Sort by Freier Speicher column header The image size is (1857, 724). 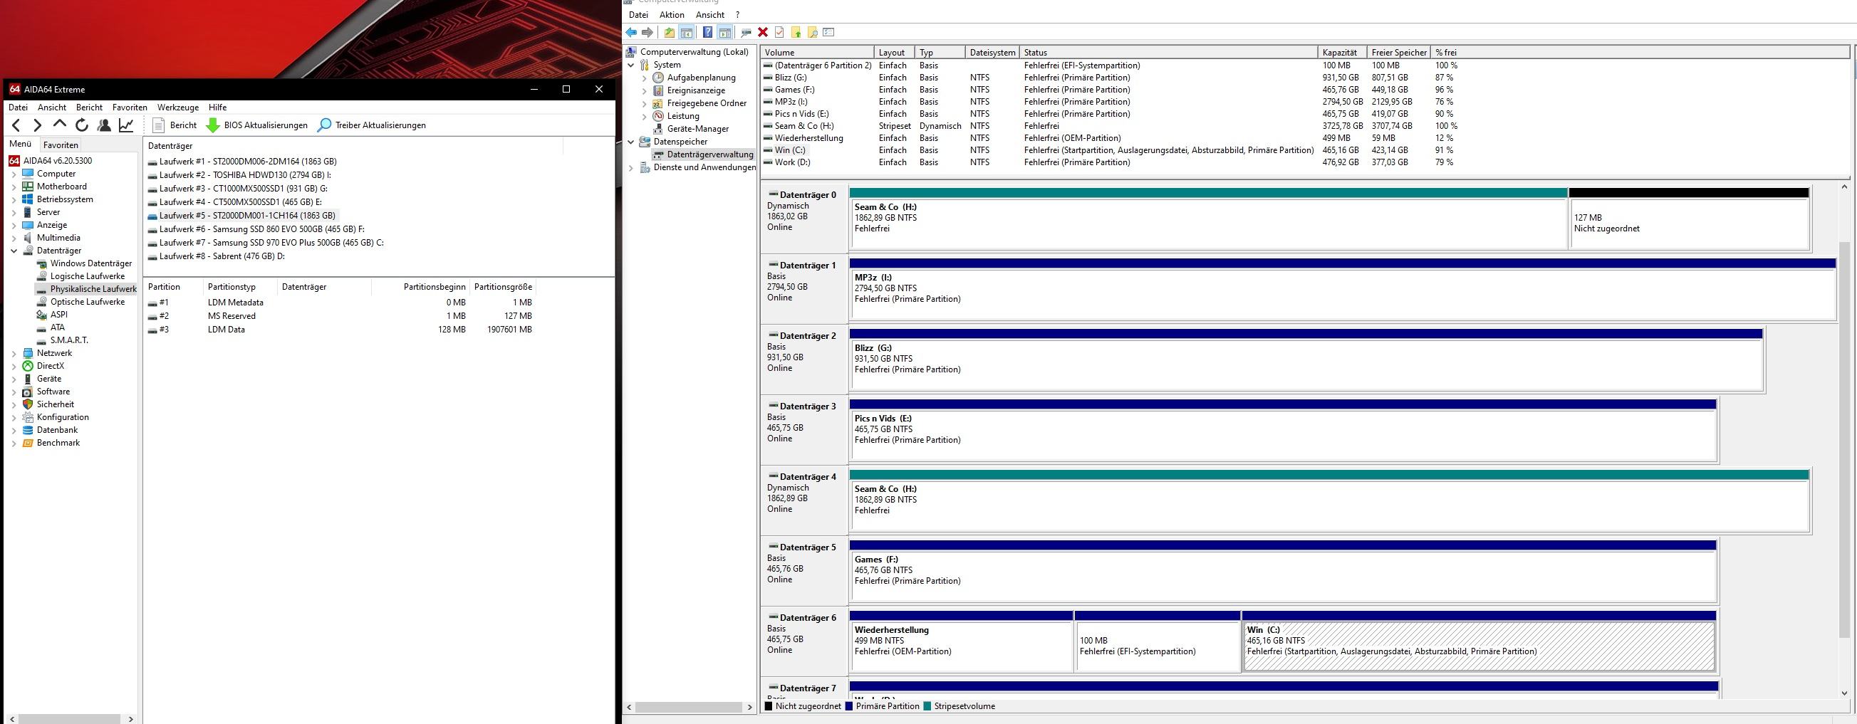1398,53
